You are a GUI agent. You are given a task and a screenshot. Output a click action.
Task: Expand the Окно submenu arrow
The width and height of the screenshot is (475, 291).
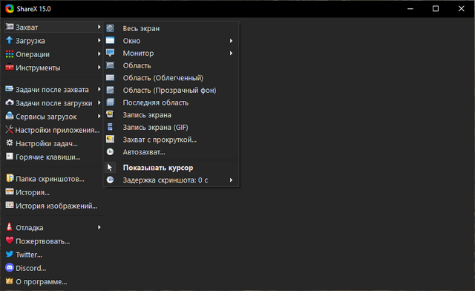231,41
